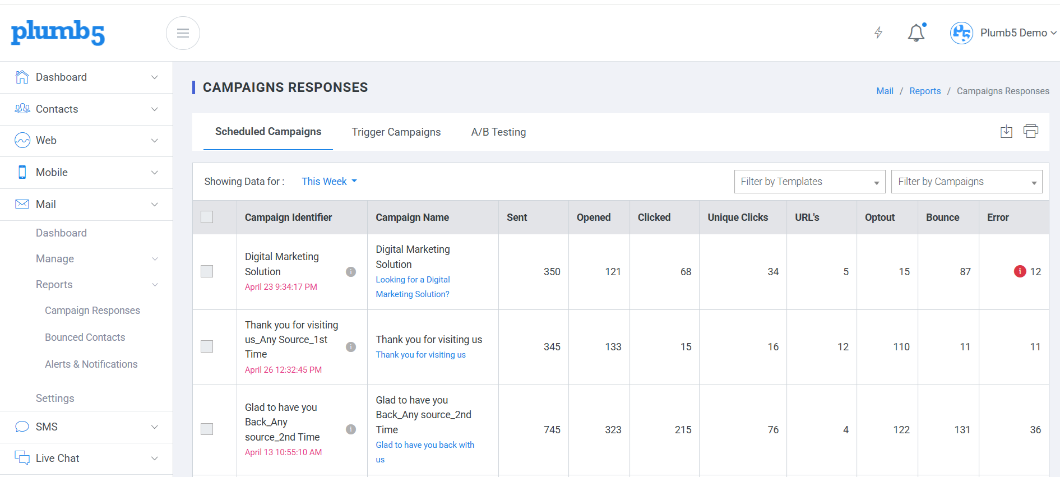1060x477 pixels.
Task: Click the red error alert icon beside 12
Action: [1020, 271]
